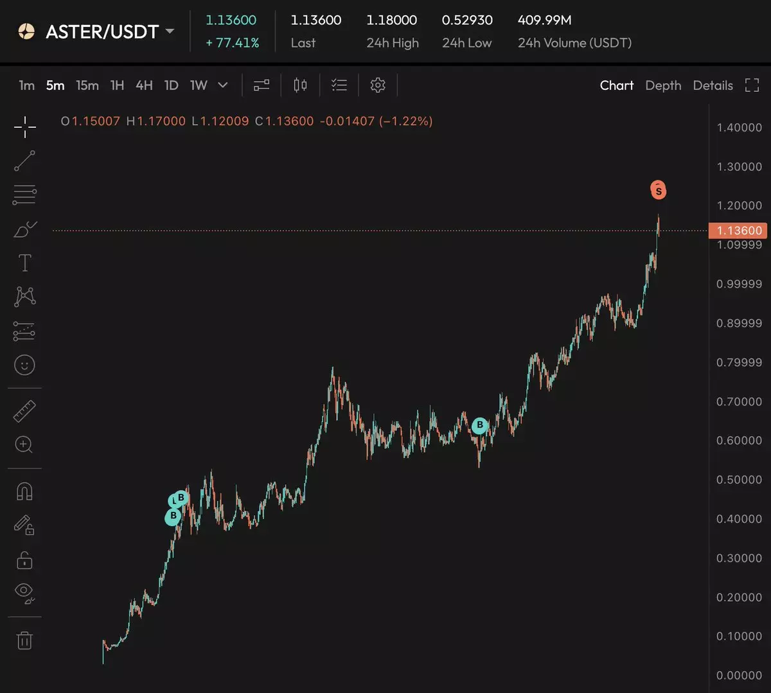This screenshot has height=693, width=771.
Task: Select the 15m timeframe
Action: [x=87, y=85]
